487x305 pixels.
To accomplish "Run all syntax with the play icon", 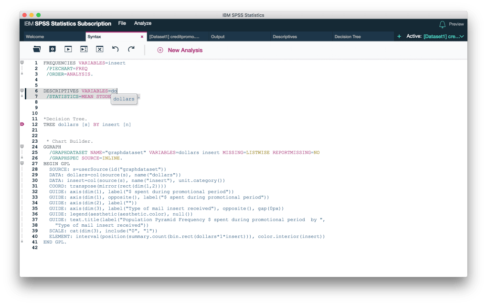I will click(68, 49).
